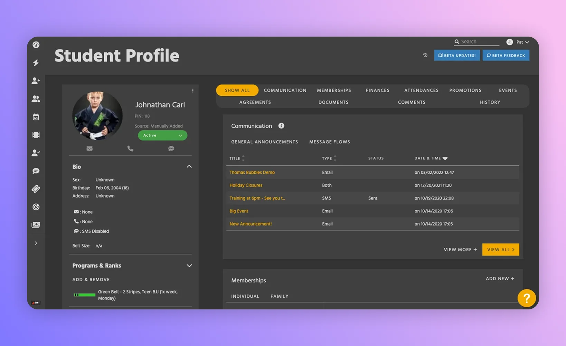
Task: Open the members icon in sidebar
Action: coord(36,99)
